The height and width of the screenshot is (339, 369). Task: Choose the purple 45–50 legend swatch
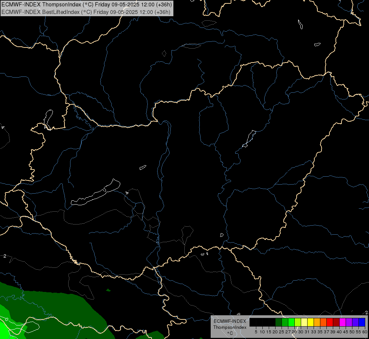[349, 322]
